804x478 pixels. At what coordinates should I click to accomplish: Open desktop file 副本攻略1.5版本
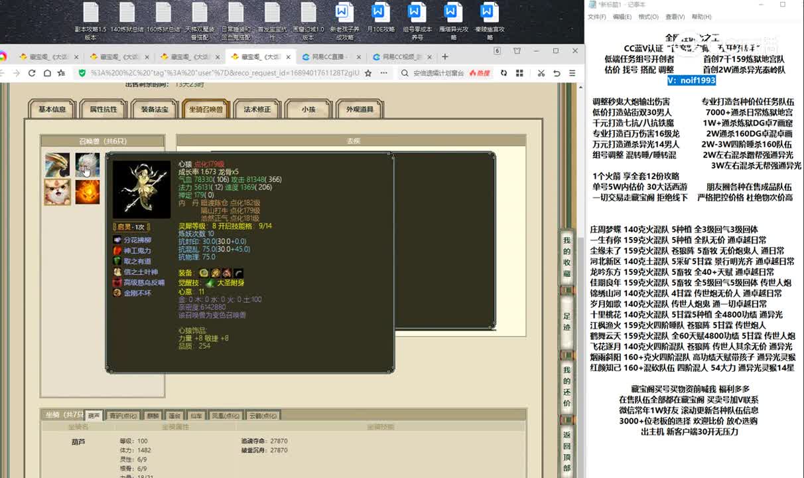(x=91, y=21)
